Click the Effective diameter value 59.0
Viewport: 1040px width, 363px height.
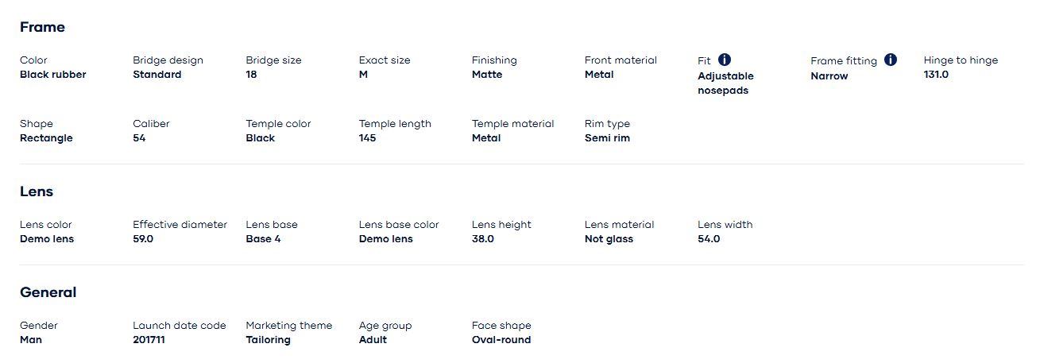tap(143, 239)
